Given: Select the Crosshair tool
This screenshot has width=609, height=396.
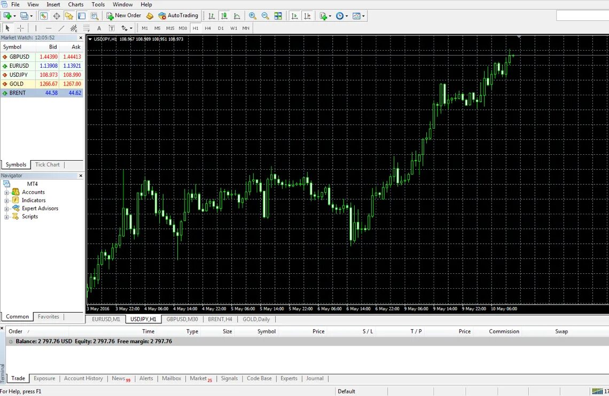Looking at the screenshot, I should 20,28.
